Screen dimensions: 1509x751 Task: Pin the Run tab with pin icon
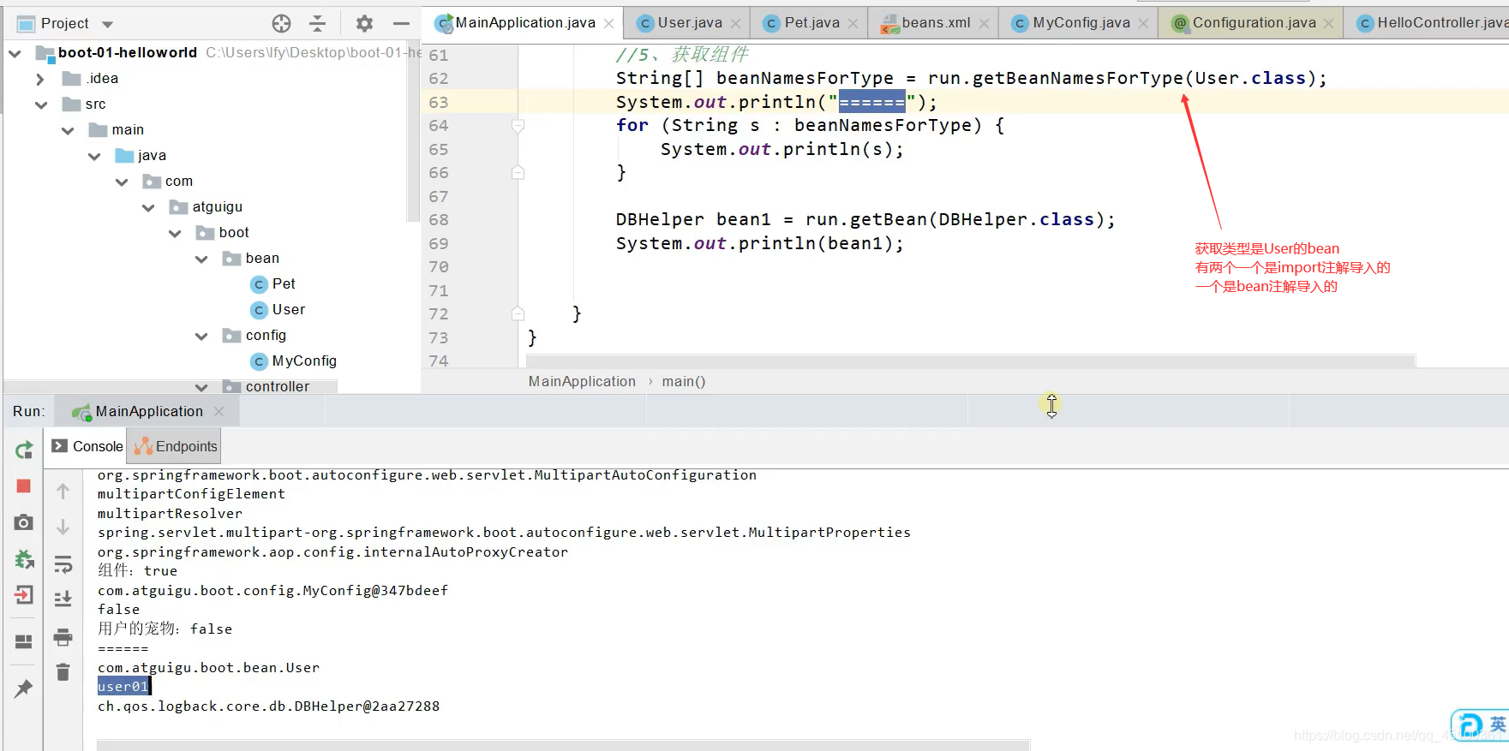[x=24, y=688]
